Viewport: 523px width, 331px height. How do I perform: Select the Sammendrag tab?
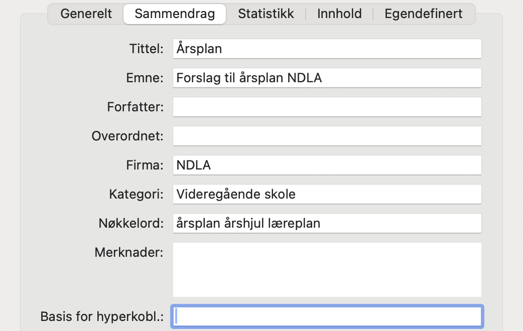(x=175, y=14)
